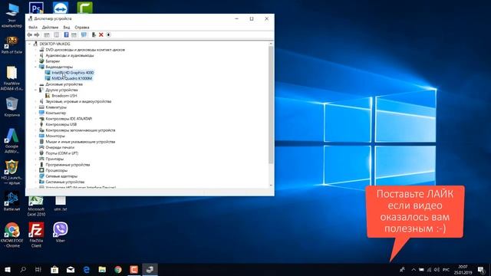Expand the Сетевые адаптеры category
This screenshot has height=276, width=491.
pos(36,176)
